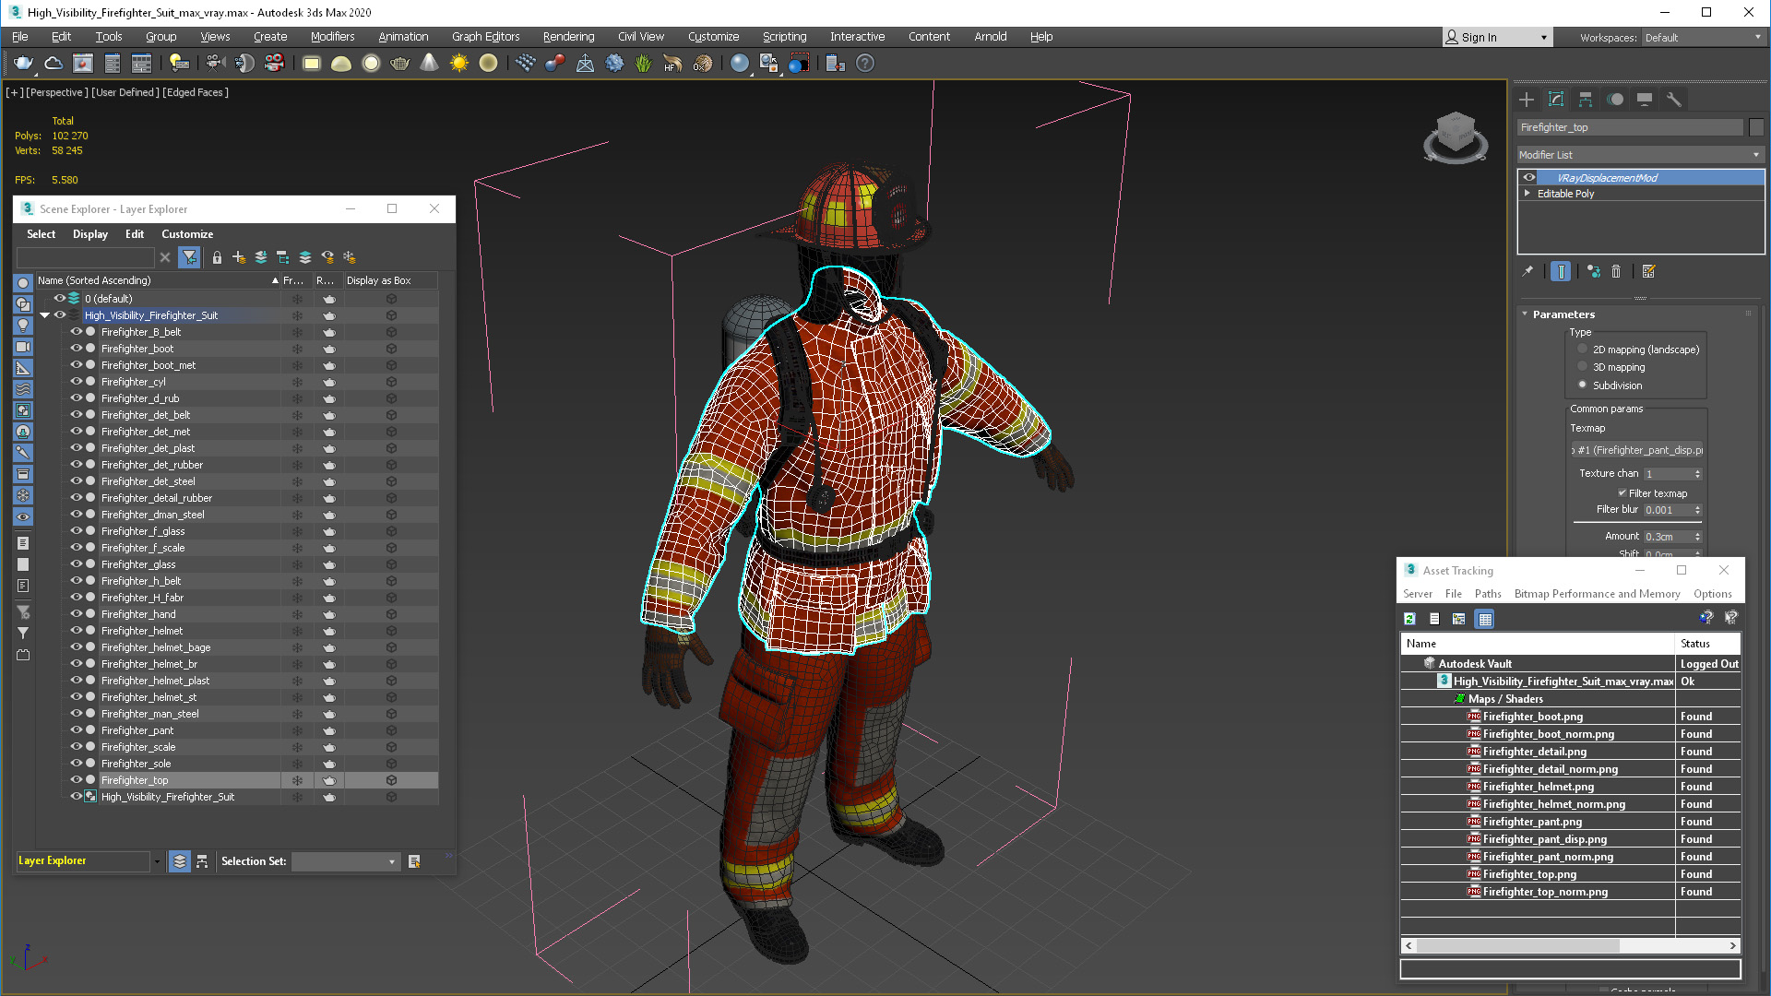Open the Layer Explorer type dropdown arrow
The image size is (1771, 996).
tap(157, 861)
